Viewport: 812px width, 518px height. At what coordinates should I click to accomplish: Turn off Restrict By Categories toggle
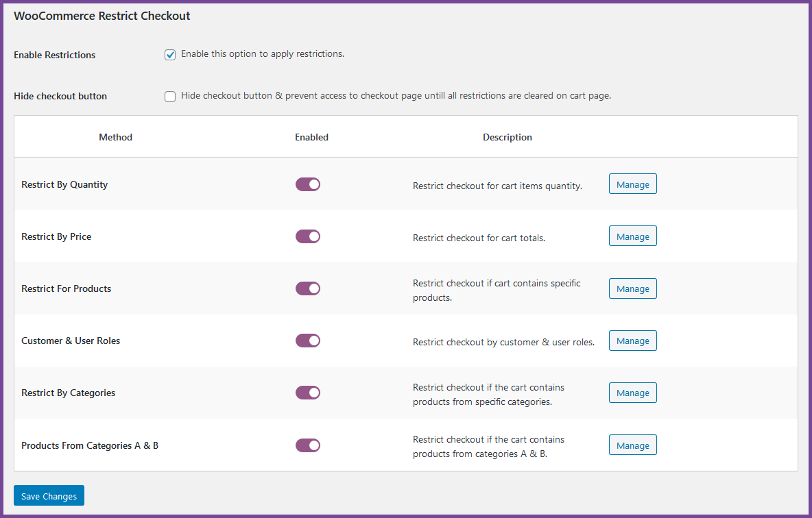[x=308, y=393]
